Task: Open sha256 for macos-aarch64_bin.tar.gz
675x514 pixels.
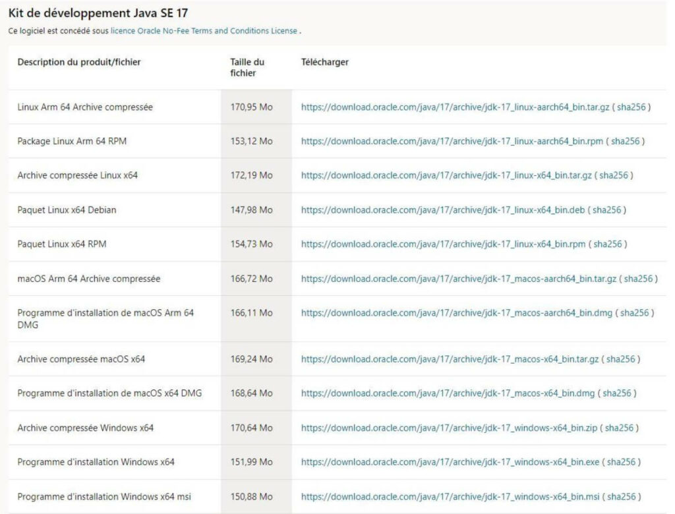Action: (x=638, y=279)
